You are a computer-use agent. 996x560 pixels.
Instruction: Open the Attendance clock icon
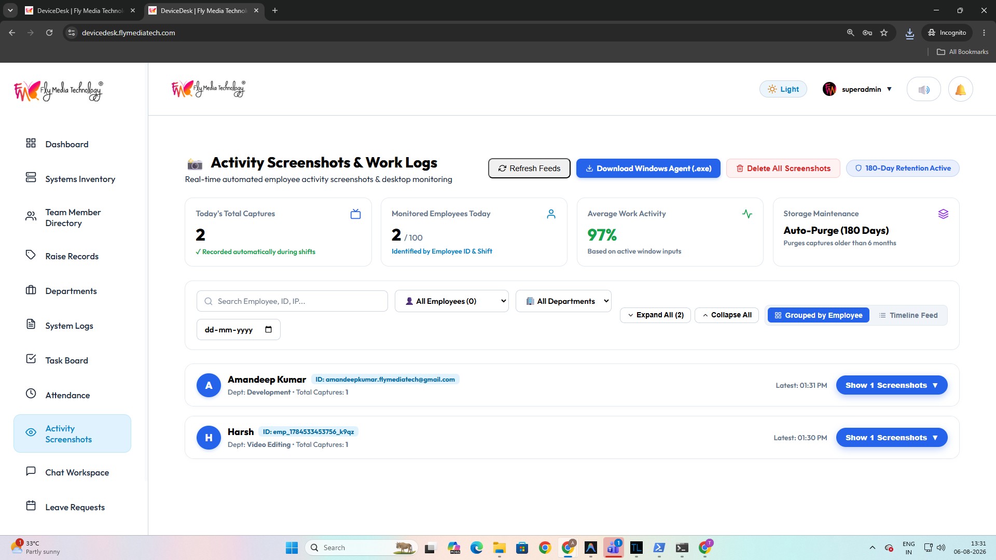pos(31,394)
